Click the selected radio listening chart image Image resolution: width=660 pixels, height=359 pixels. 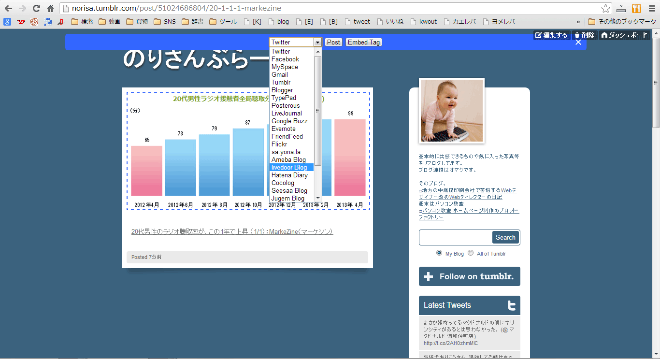(x=248, y=151)
